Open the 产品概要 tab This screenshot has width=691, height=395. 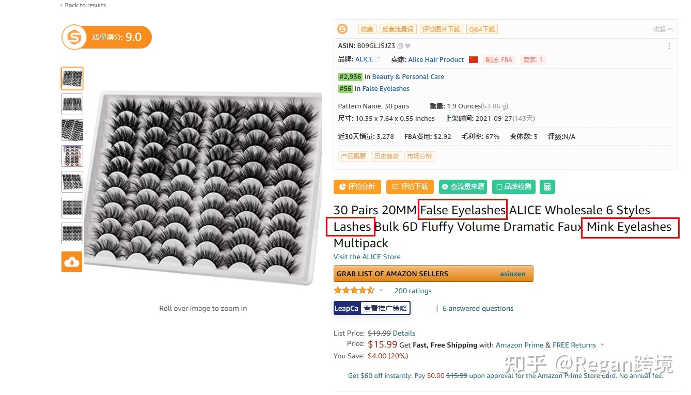pyautogui.click(x=353, y=156)
